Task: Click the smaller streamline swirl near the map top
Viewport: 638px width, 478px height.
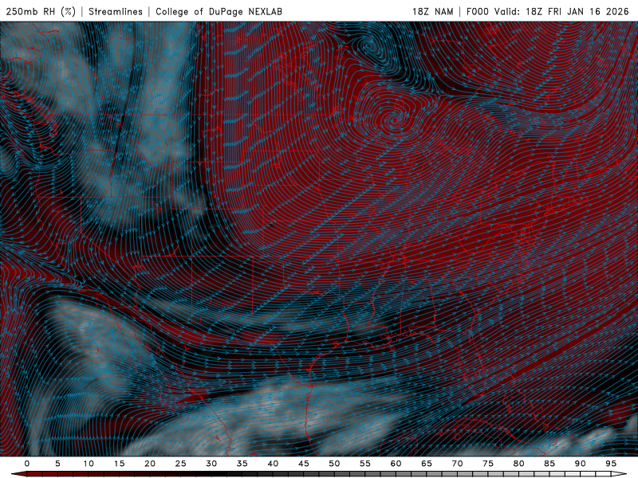Action: (369, 46)
